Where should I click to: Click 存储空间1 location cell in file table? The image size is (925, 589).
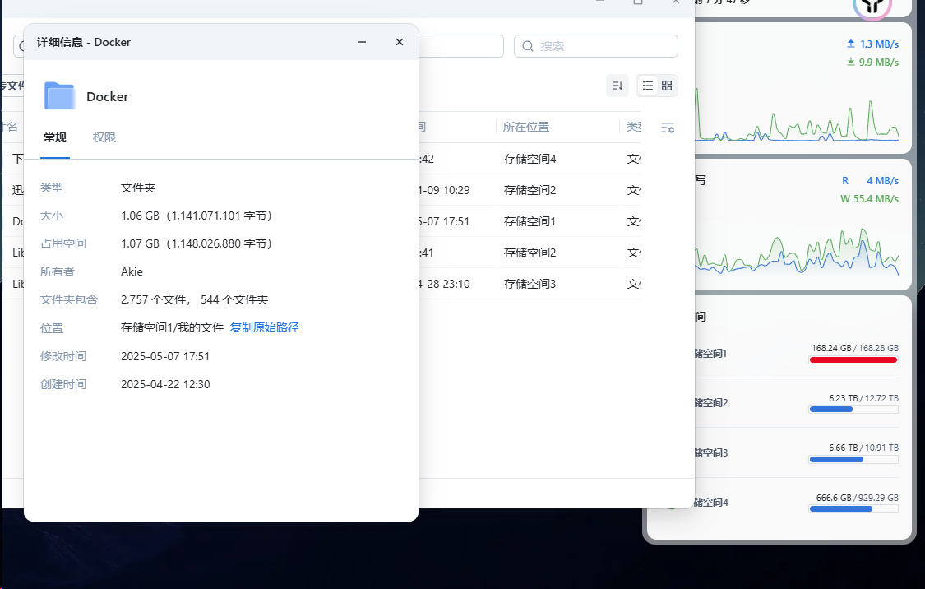[x=530, y=221]
